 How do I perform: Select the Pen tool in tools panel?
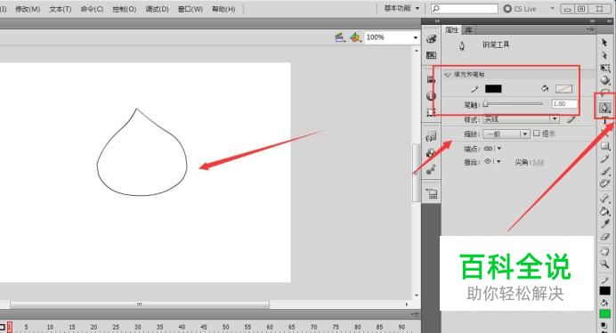point(605,107)
